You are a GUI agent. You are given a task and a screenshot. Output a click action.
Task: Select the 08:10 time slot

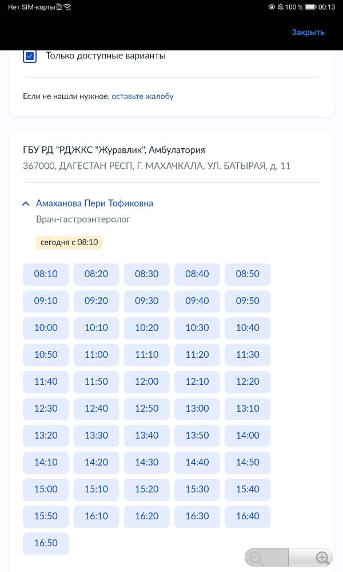click(x=46, y=274)
